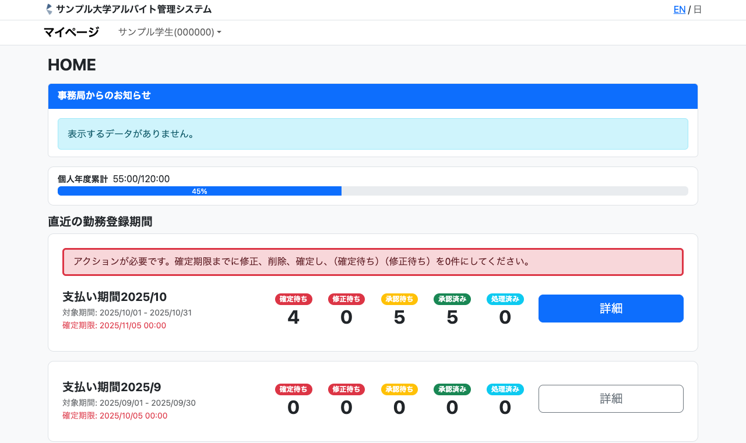
Task: Switch language to English via EN link
Action: tap(679, 9)
